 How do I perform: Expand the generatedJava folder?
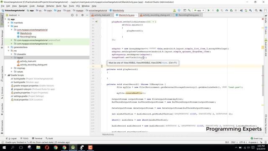coord(9,47)
